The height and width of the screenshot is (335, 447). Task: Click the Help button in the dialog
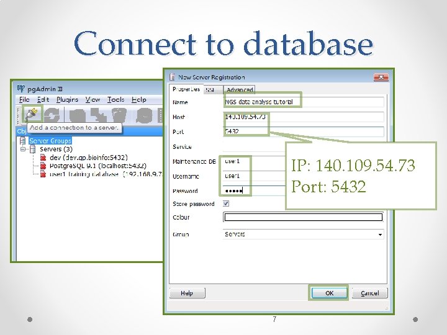pos(187,293)
